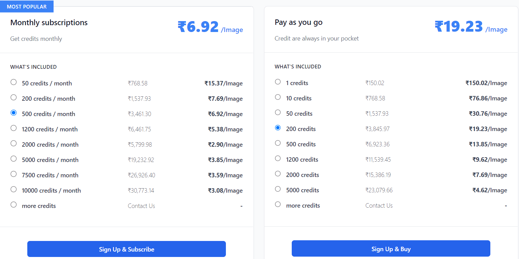Select the 500 credits pay-as-you-go radio button
Screen dimensions: 519x259
(278, 143)
